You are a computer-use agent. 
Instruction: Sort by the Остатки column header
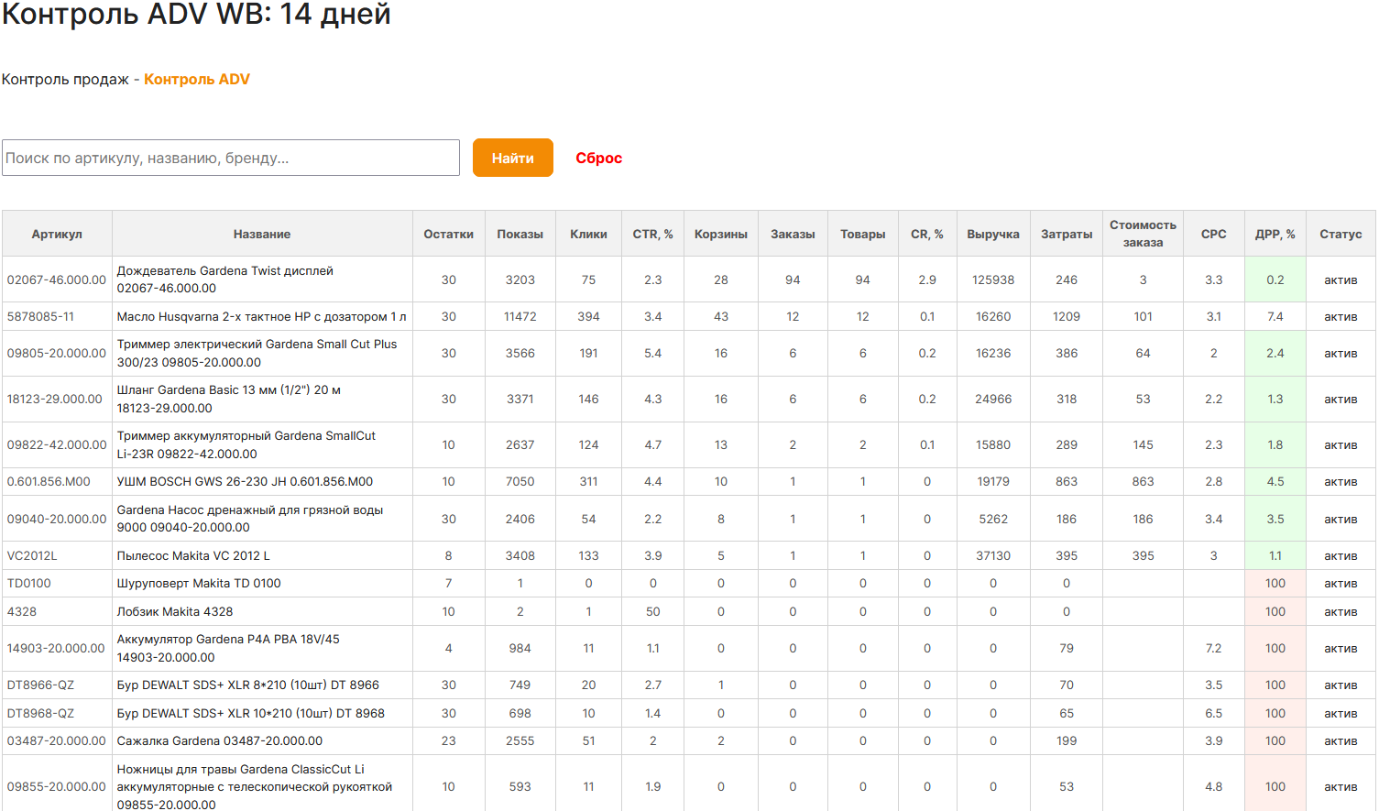pyautogui.click(x=449, y=234)
